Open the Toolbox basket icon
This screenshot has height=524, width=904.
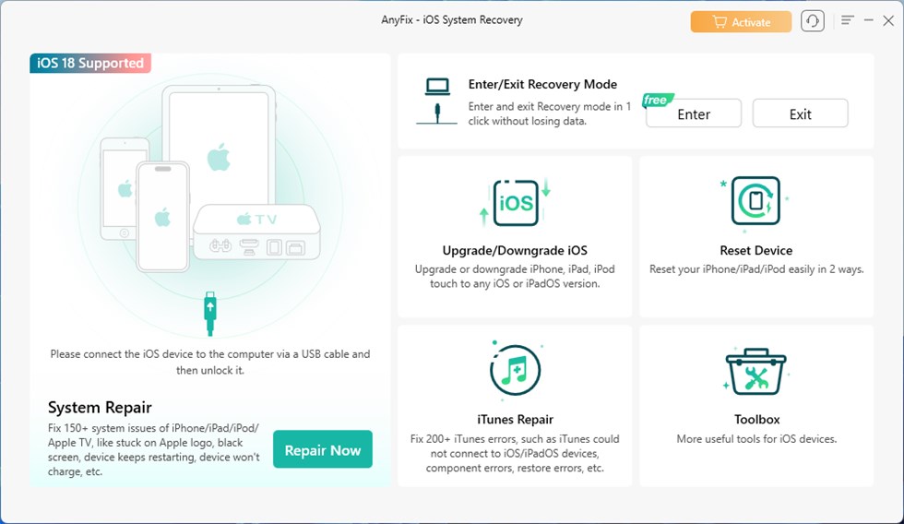[755, 371]
